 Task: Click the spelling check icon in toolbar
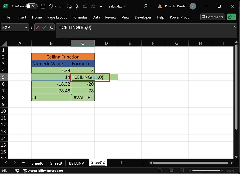click(x=93, y=6)
